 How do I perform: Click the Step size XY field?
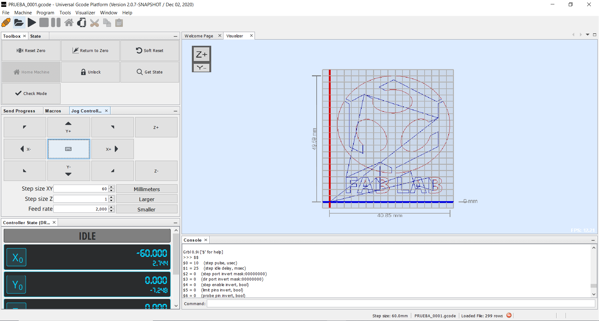(x=81, y=189)
